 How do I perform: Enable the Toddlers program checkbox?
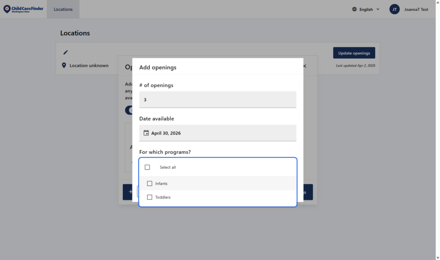150,197
